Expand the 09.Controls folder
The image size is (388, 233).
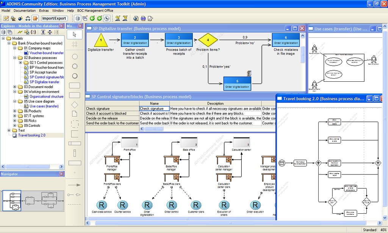tap(15, 126)
